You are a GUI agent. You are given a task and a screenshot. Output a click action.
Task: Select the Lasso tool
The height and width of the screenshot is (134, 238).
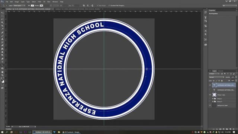coord(2,19)
